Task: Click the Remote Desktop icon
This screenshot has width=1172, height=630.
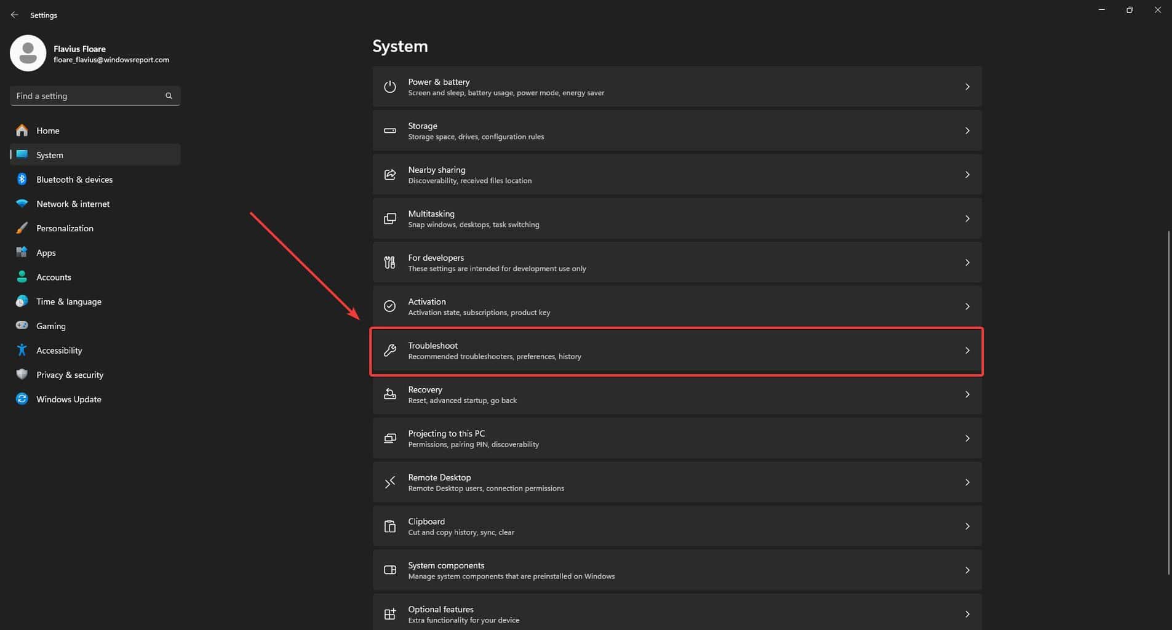Action: (x=389, y=482)
